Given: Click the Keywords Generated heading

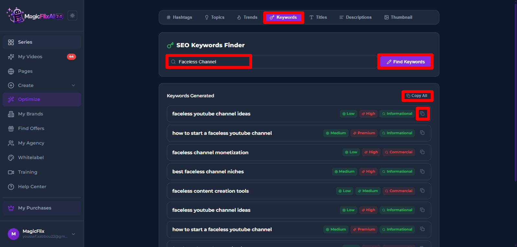Looking at the screenshot, I should point(190,96).
